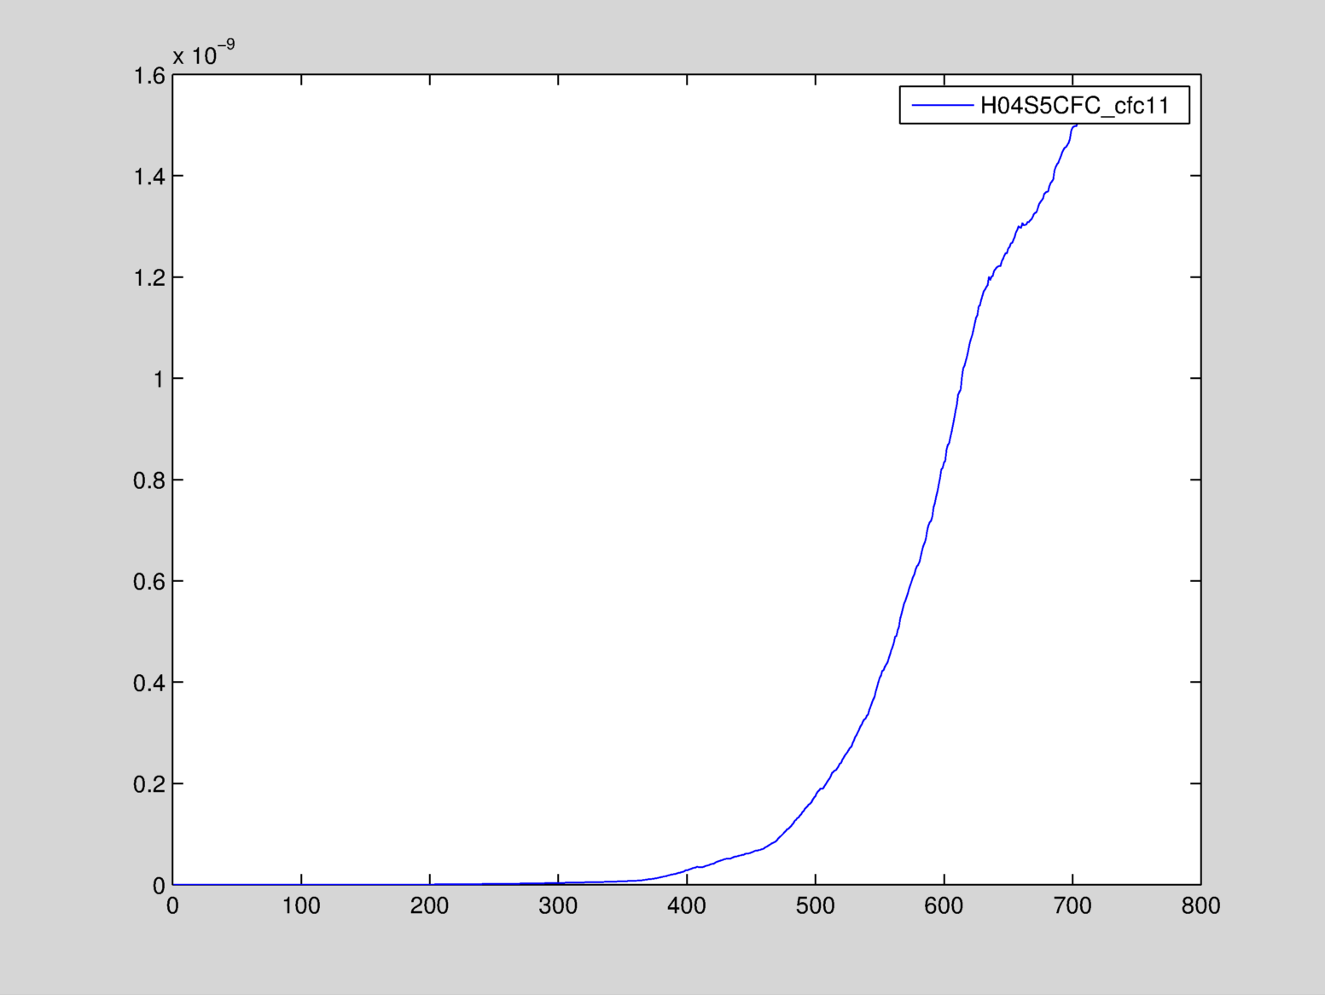Screen dimensions: 1325x995
Task: Click the x-axis tick label 400
Action: click(687, 906)
